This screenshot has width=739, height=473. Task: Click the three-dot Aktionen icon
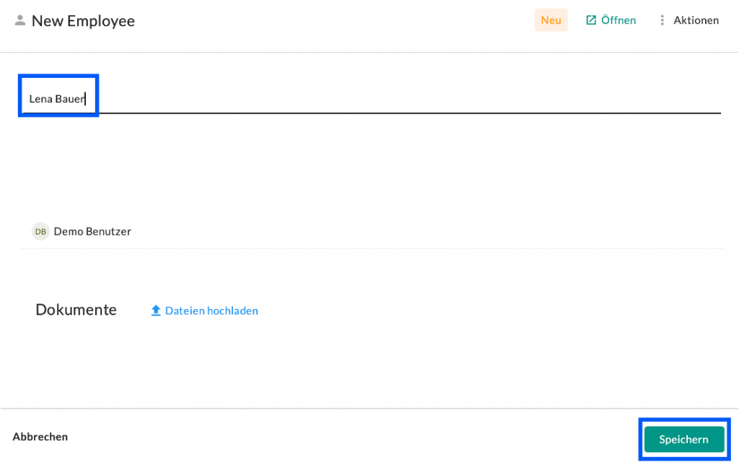[662, 20]
